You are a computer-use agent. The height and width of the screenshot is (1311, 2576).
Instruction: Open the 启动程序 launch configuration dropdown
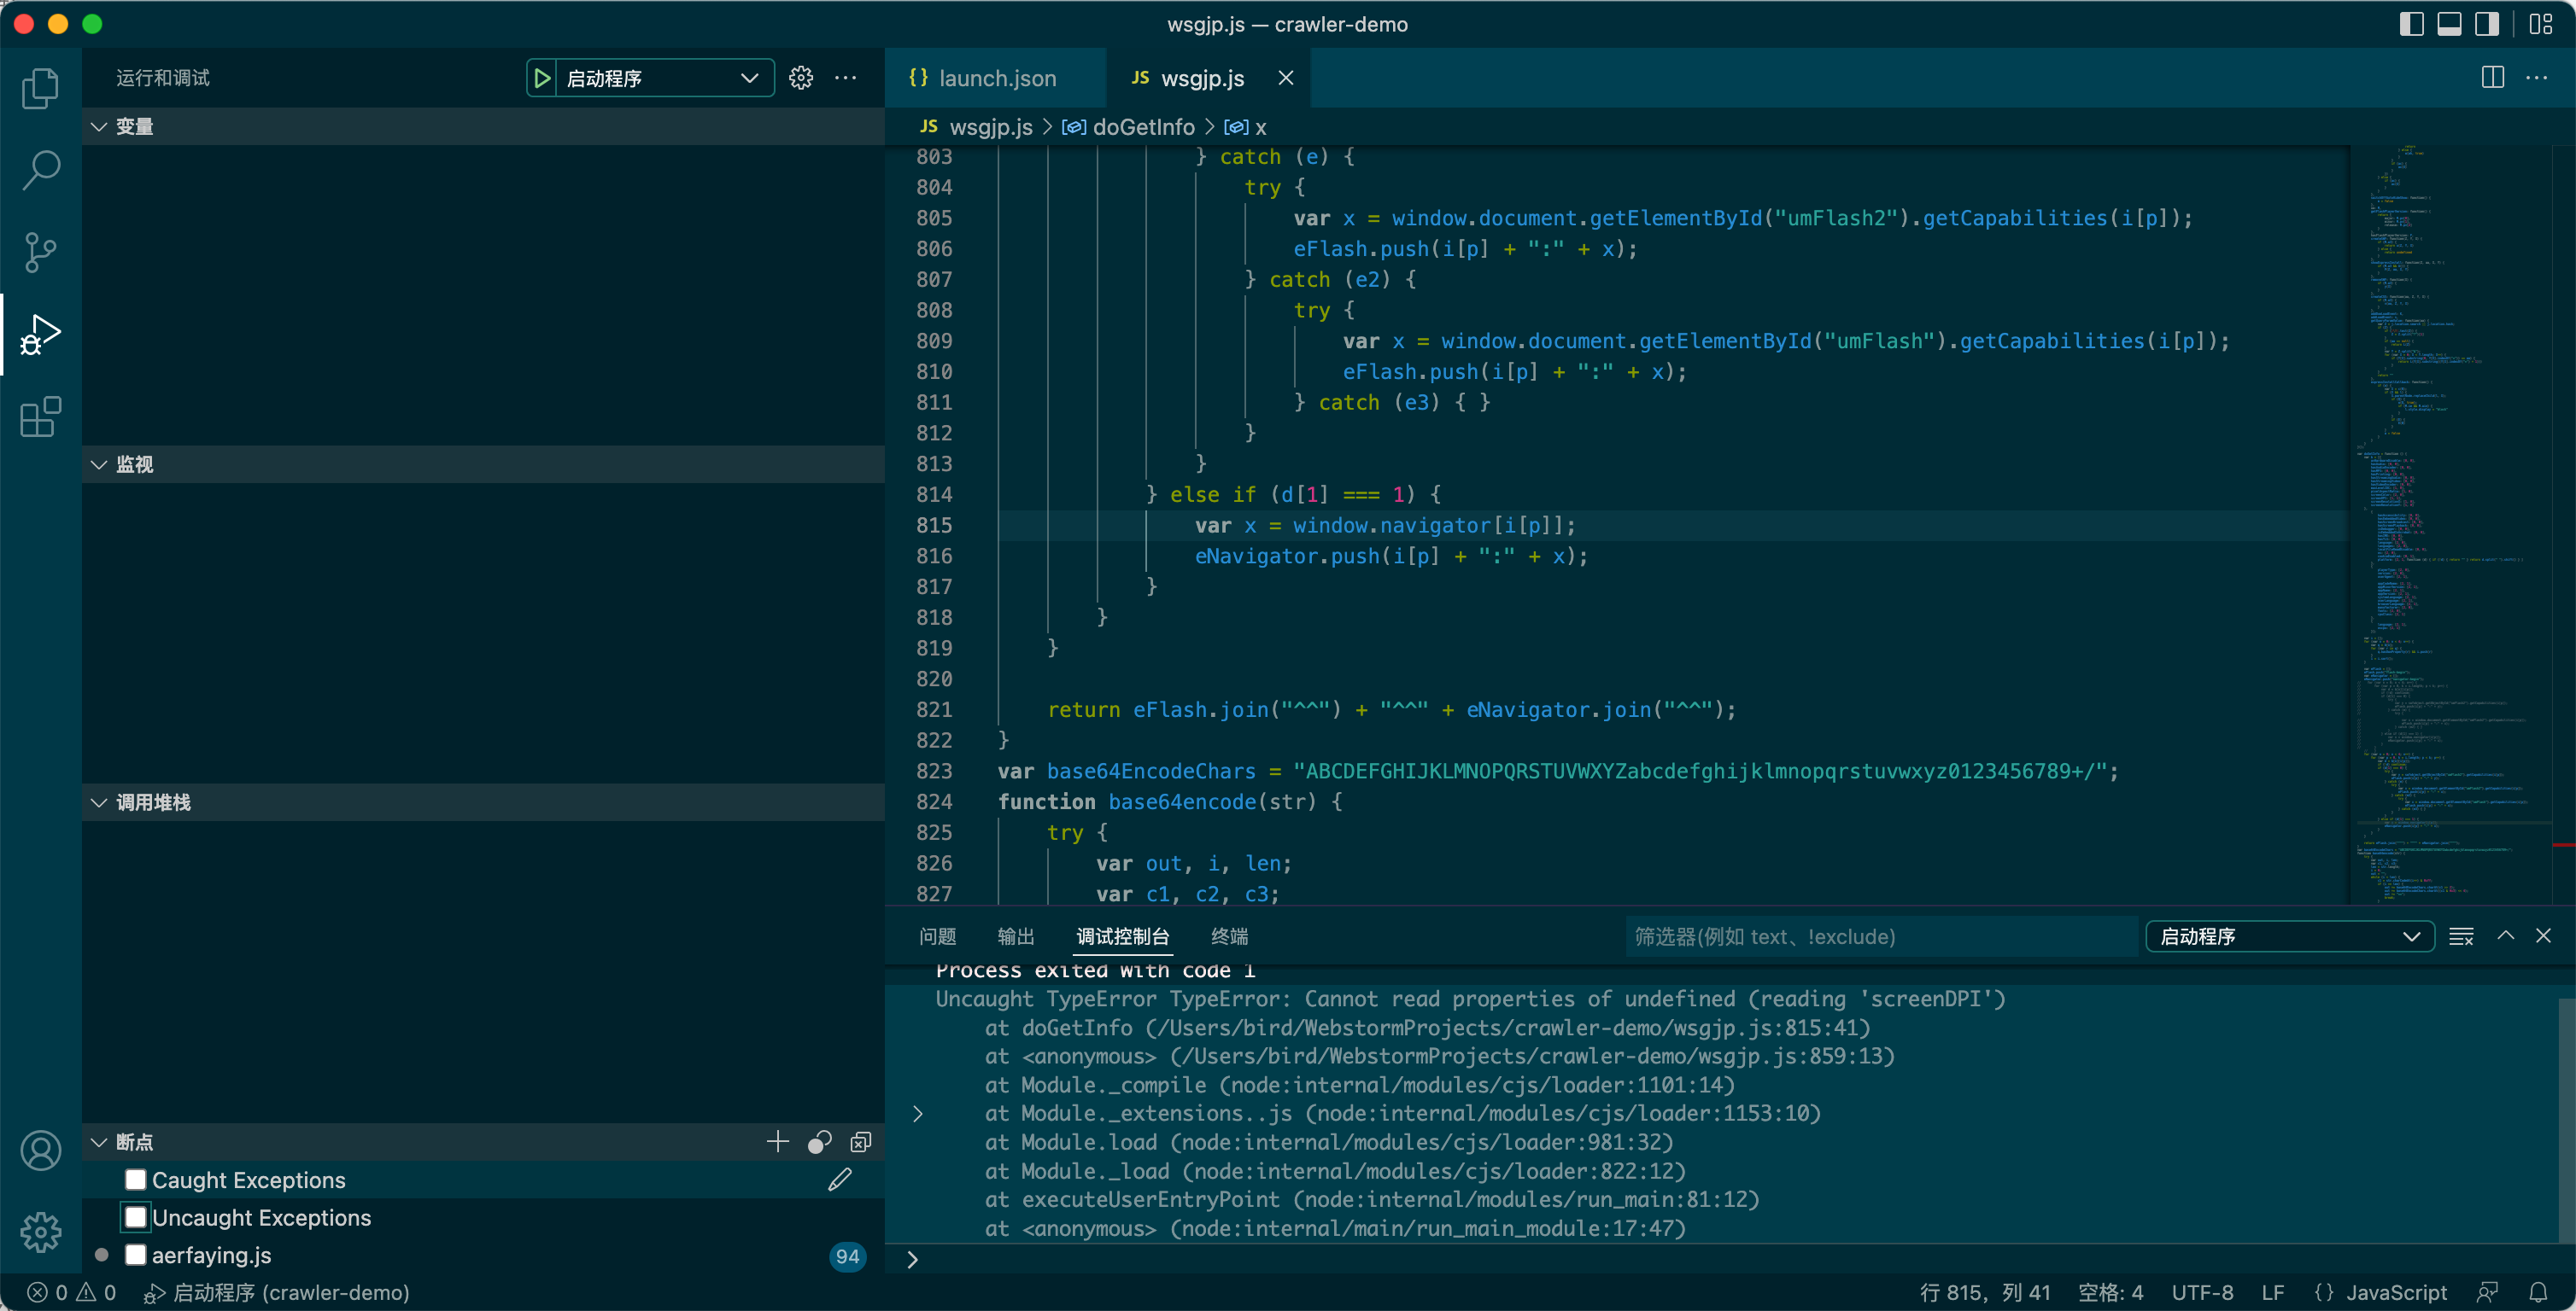[x=662, y=78]
